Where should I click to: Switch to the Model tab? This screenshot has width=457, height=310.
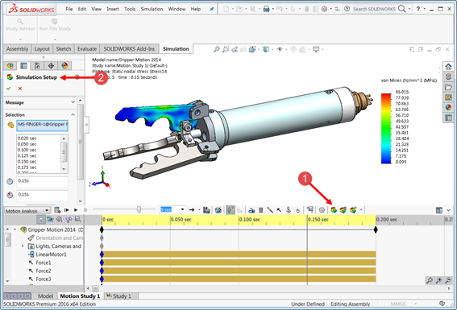pyautogui.click(x=45, y=296)
